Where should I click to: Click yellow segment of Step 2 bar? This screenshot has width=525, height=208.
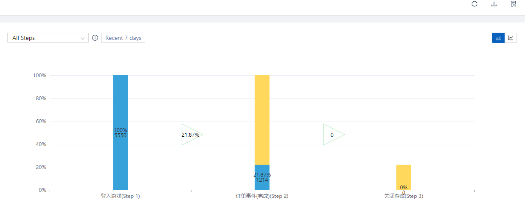tap(262, 119)
